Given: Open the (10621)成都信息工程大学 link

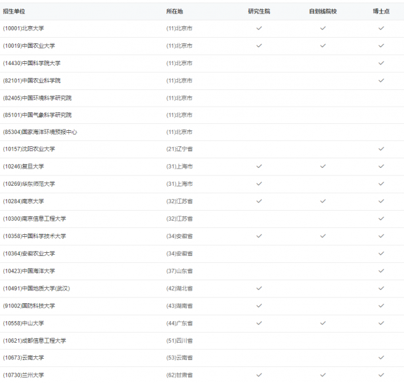Looking at the screenshot, I should tap(34, 340).
